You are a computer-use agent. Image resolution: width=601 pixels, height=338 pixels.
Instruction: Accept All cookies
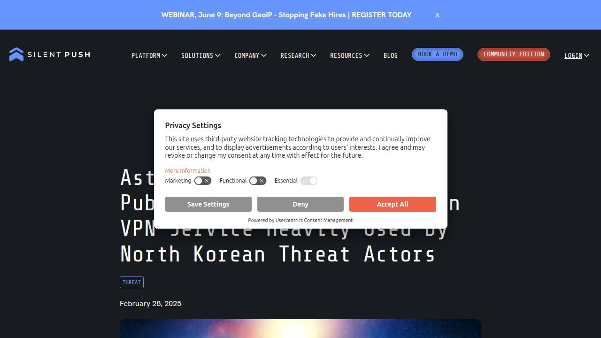[393, 204]
